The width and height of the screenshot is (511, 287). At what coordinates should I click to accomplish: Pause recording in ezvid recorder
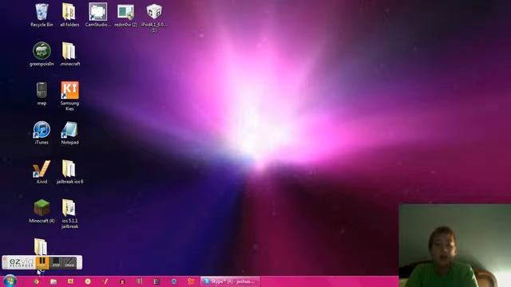click(x=42, y=262)
